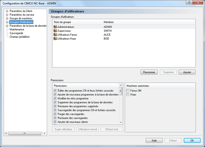
Task: Click the Superviseur group icon
Action: click(x=55, y=31)
